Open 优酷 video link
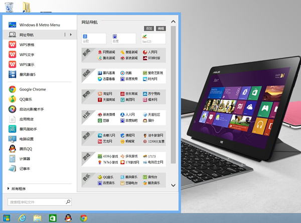Image resolution: width=301 pixels, height=223 pixels. click(x=126, y=73)
